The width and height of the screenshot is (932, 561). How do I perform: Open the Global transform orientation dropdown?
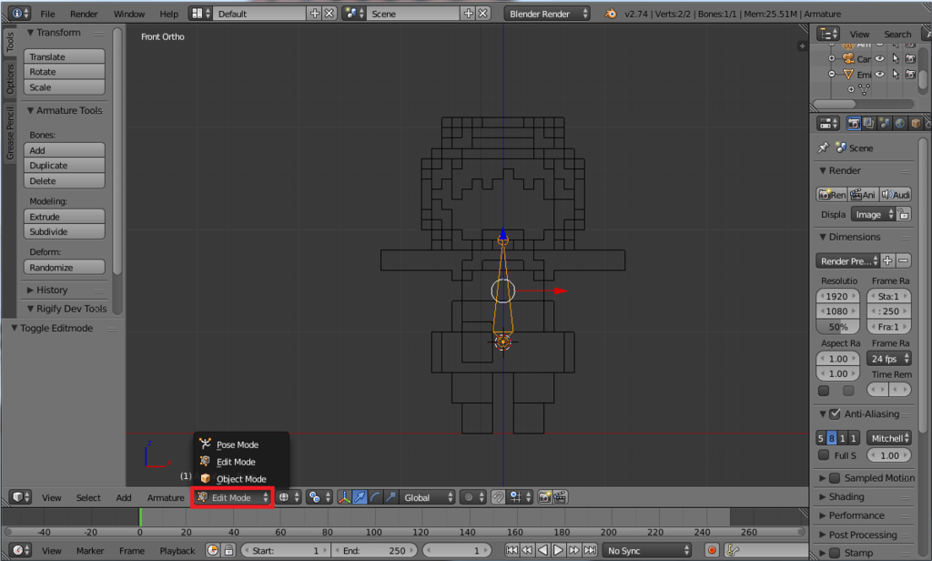coord(428,497)
